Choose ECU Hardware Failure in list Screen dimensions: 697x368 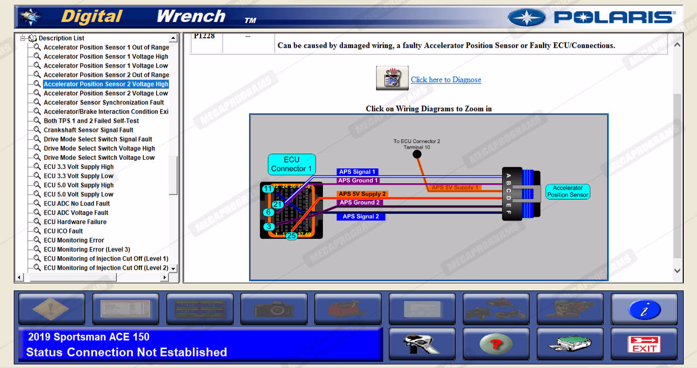(x=75, y=222)
